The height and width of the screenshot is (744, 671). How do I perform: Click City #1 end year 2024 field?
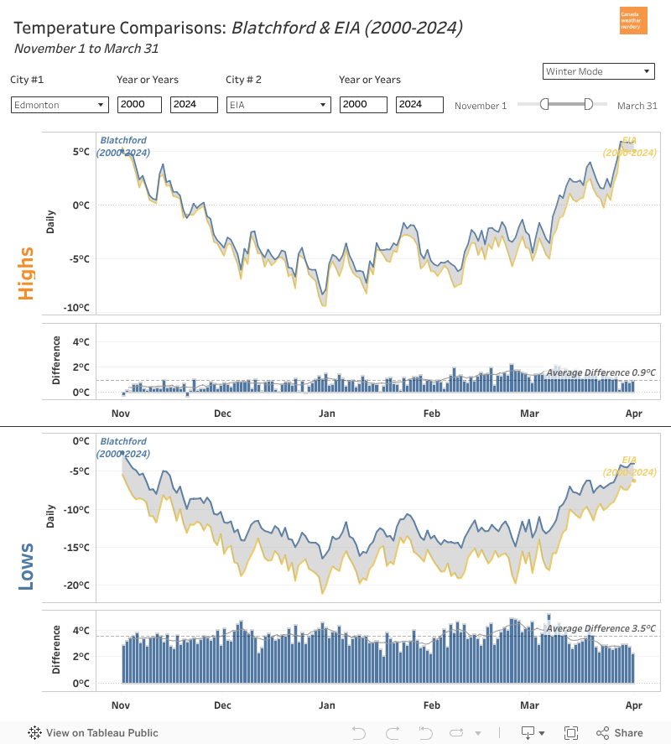tap(194, 105)
